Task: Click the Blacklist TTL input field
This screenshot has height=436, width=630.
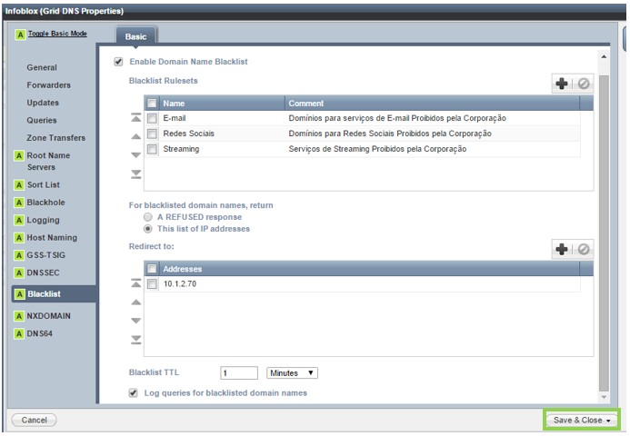Action: coord(239,373)
